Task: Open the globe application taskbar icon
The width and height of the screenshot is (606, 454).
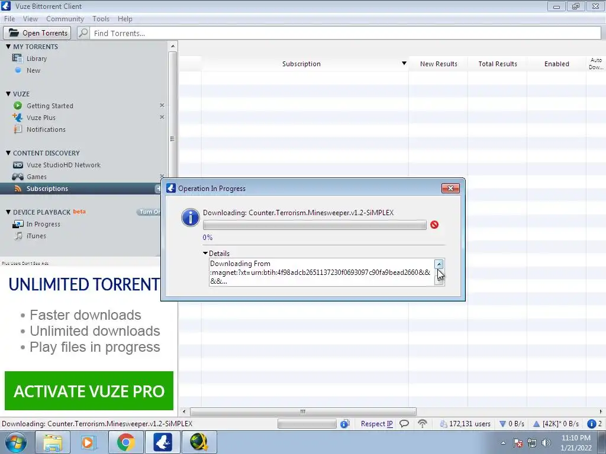Action: tap(199, 442)
